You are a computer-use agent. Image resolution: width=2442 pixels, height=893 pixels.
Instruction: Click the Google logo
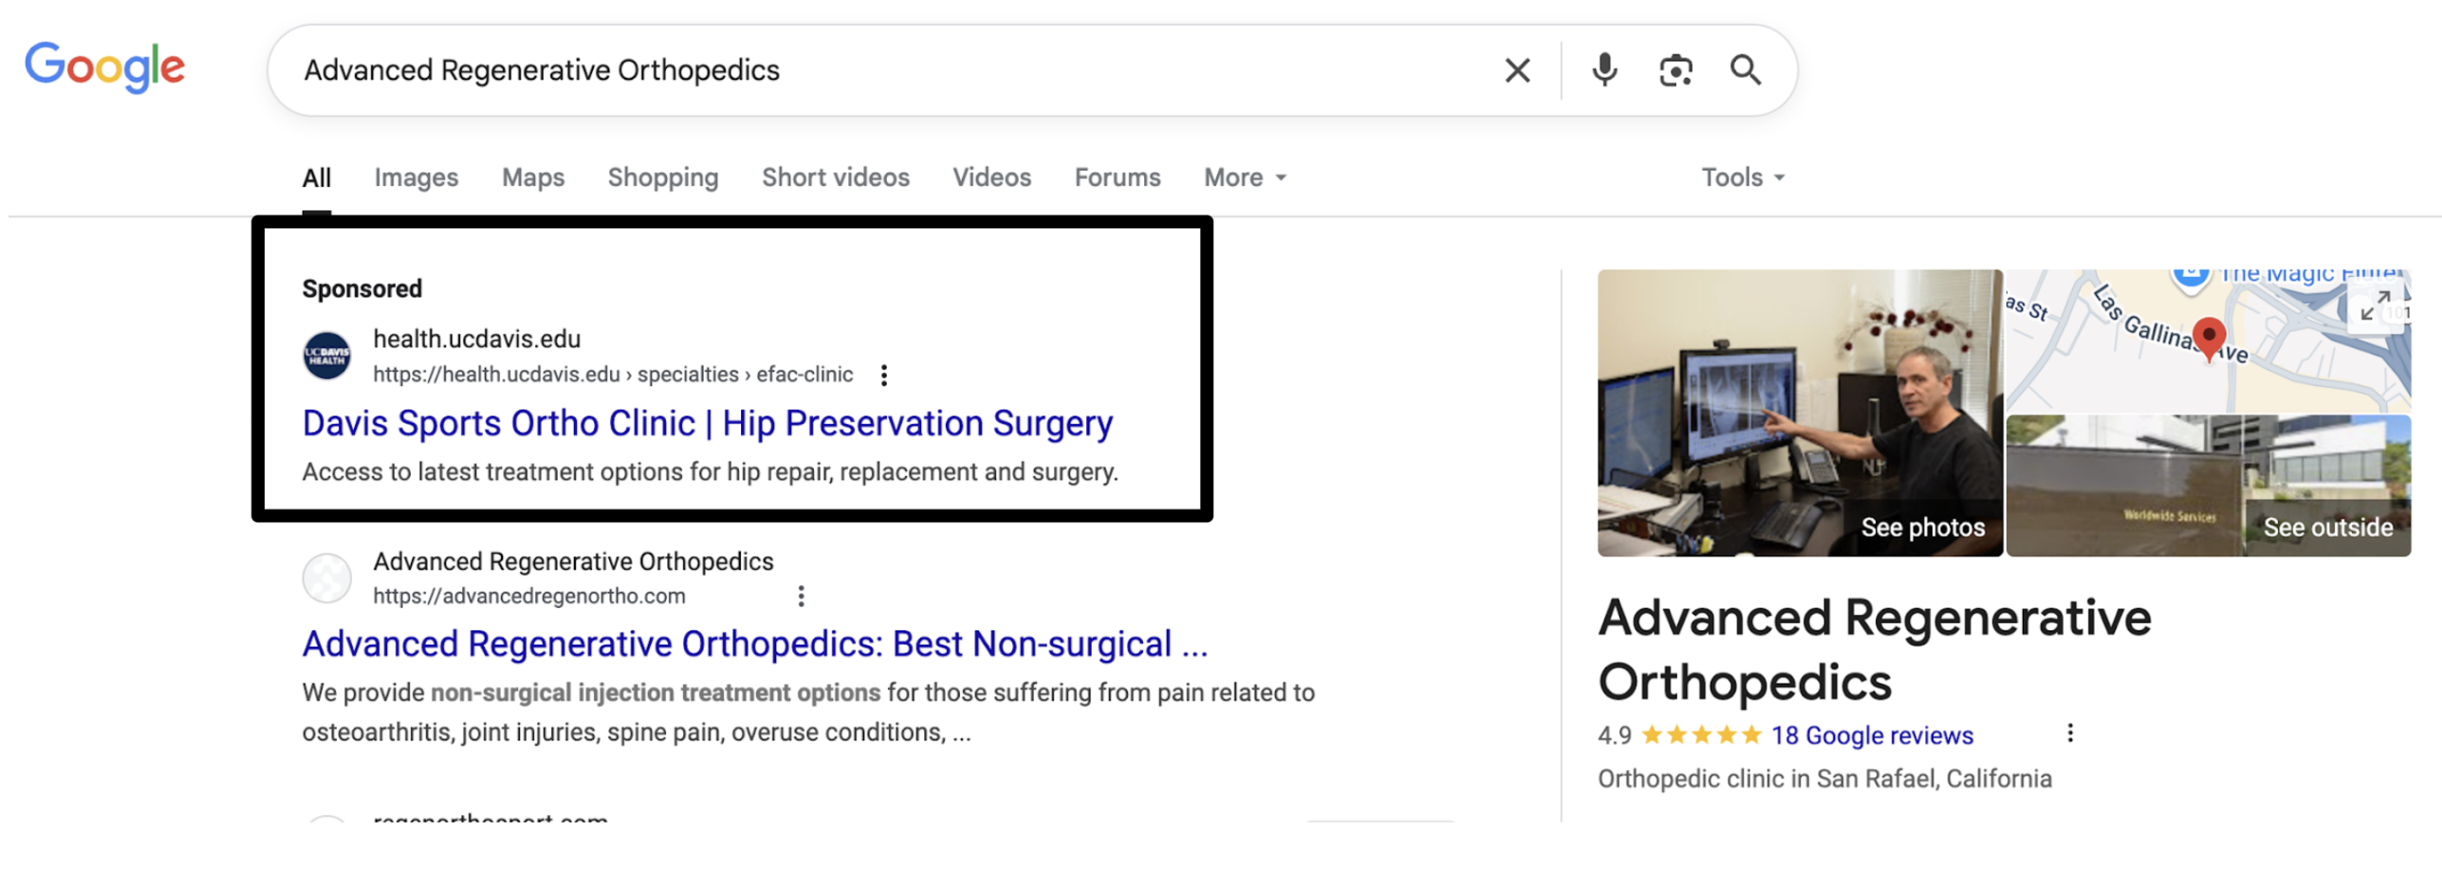click(104, 67)
